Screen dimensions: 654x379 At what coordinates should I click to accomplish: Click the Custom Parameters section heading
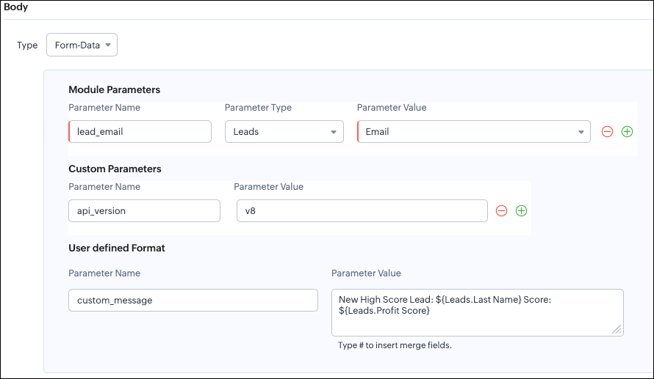click(115, 169)
